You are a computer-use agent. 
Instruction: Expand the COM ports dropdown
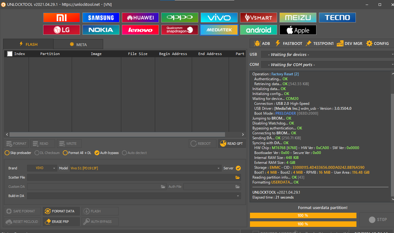pos(328,65)
